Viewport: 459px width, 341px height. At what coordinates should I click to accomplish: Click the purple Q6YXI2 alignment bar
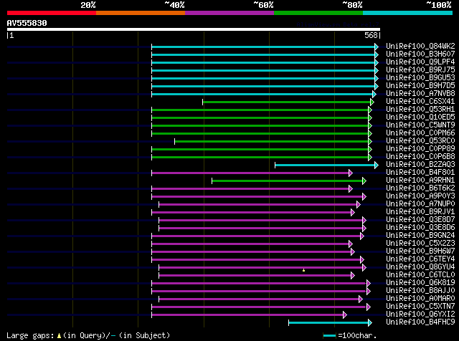coord(249,315)
